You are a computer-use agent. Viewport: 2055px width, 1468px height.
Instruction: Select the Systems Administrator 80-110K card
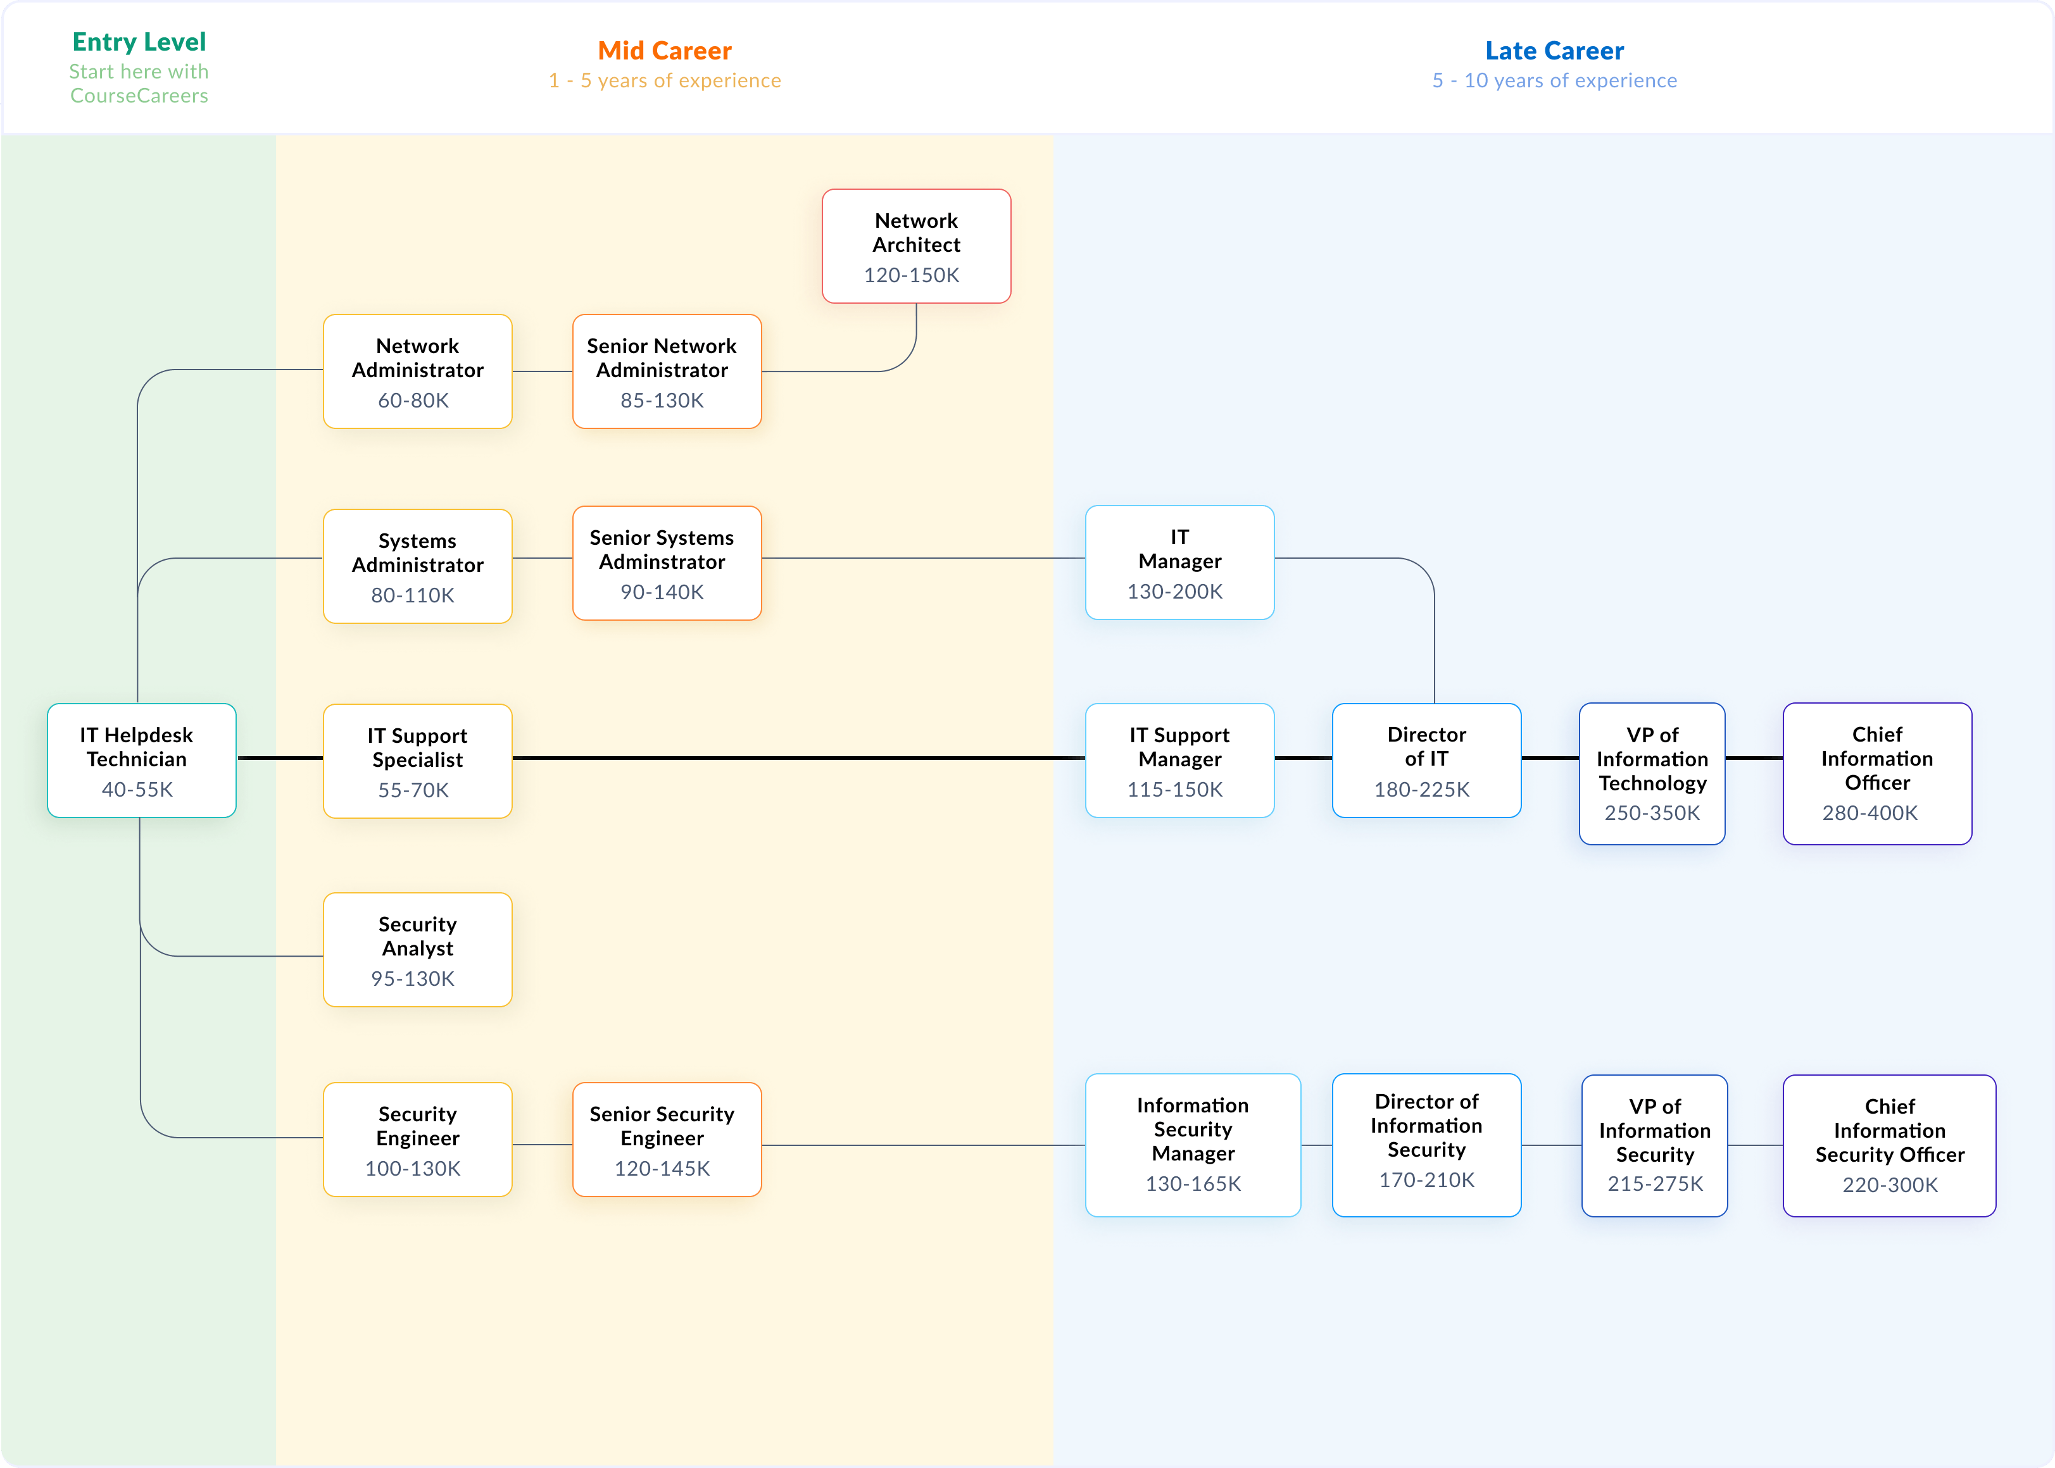click(x=417, y=566)
